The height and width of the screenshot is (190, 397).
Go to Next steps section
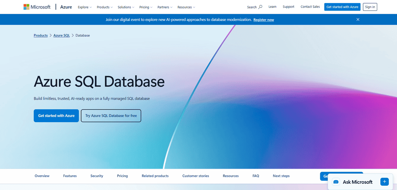click(281, 176)
